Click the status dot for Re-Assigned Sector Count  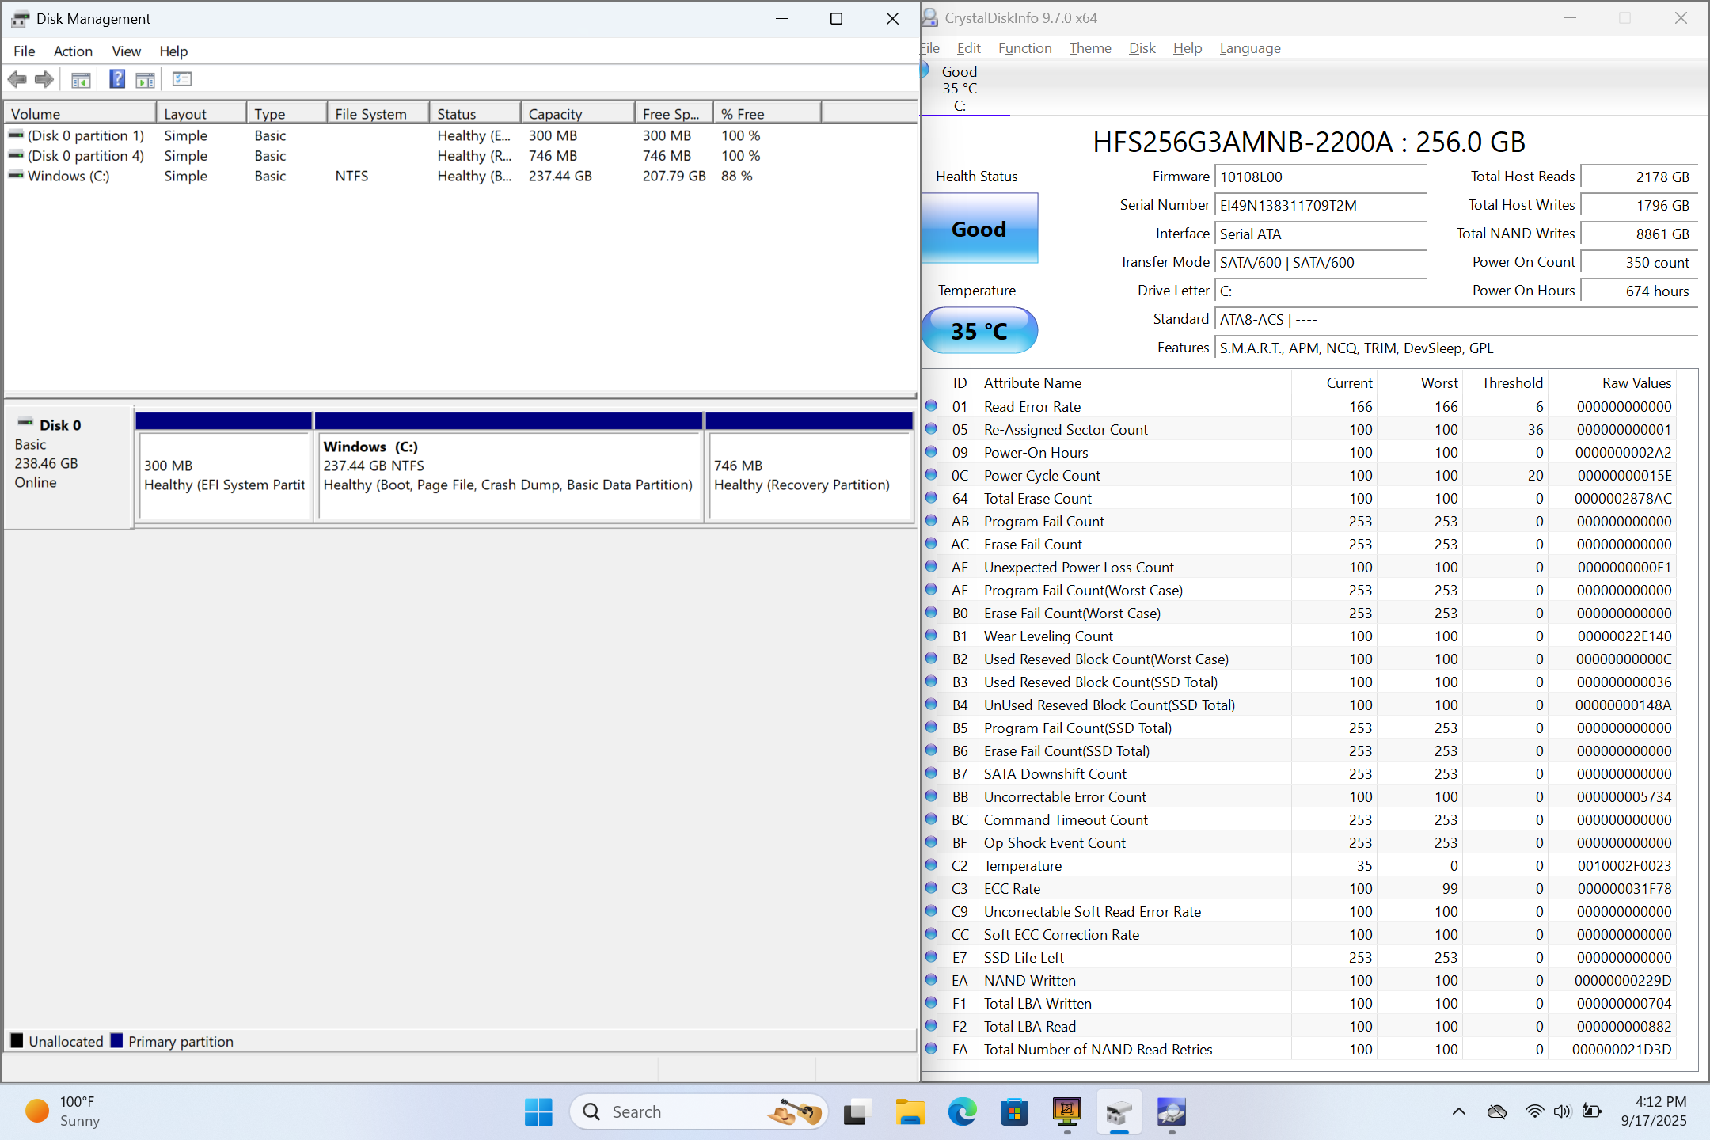[932, 429]
